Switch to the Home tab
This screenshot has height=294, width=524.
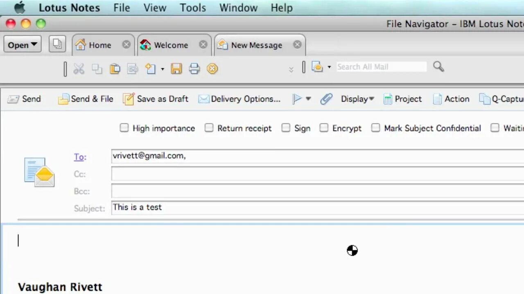(103, 45)
